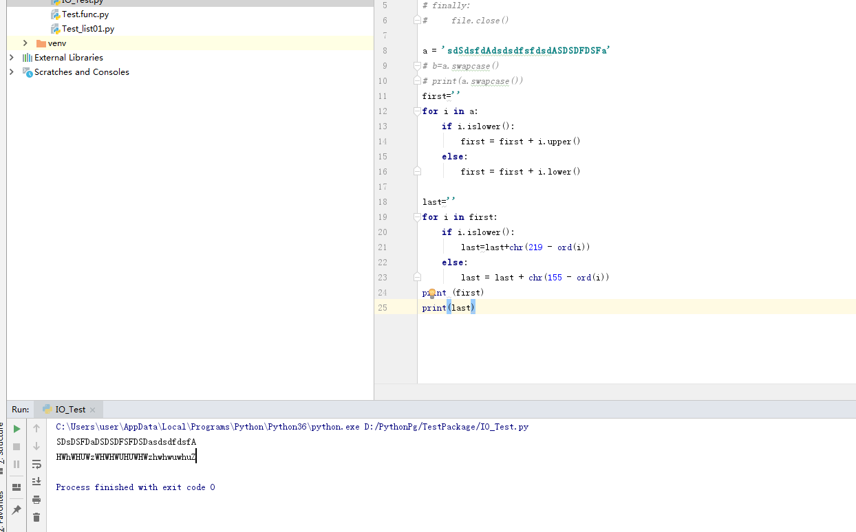Screen dimensions: 856x532
Task: Click the print output icon
Action: [x=36, y=500]
